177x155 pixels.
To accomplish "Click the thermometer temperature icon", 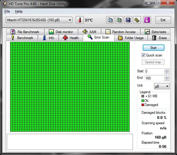I will pos(80,20).
